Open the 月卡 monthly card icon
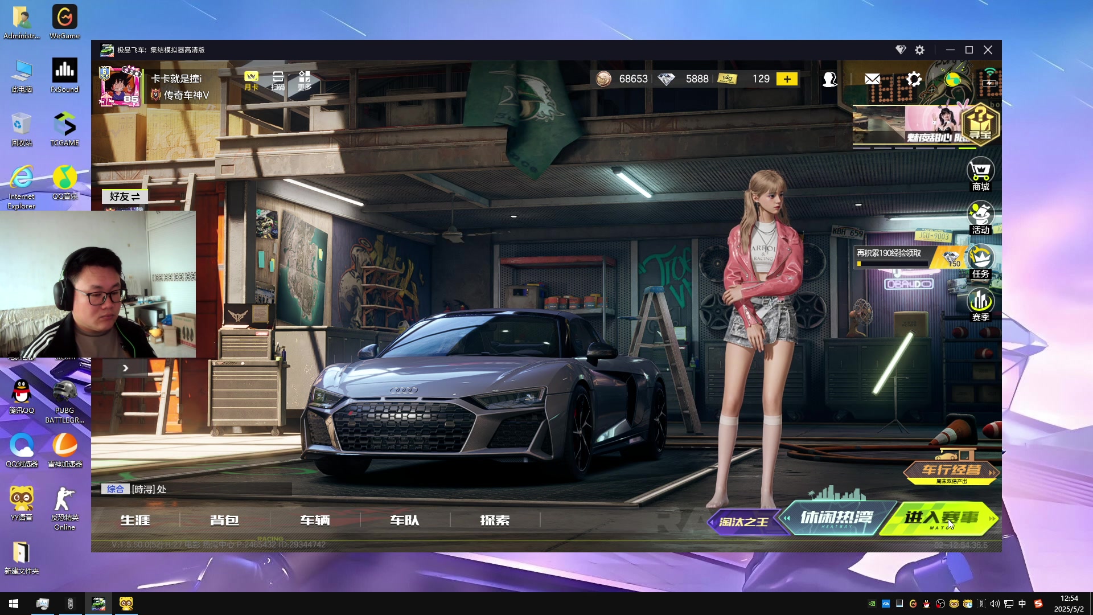1093x615 pixels. [251, 81]
